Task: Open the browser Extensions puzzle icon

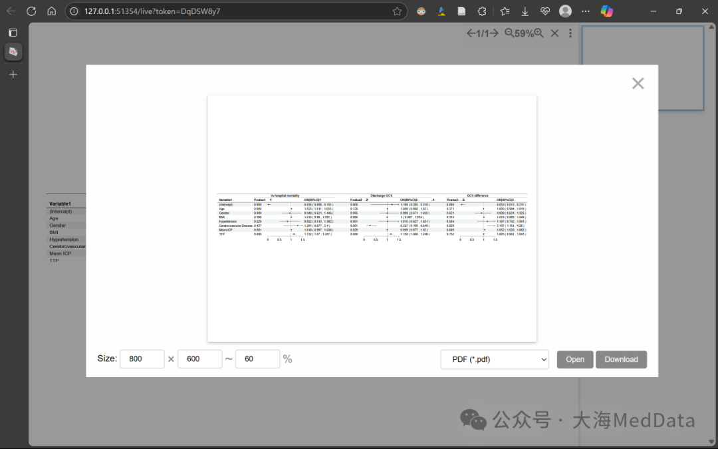Action: 482,11
